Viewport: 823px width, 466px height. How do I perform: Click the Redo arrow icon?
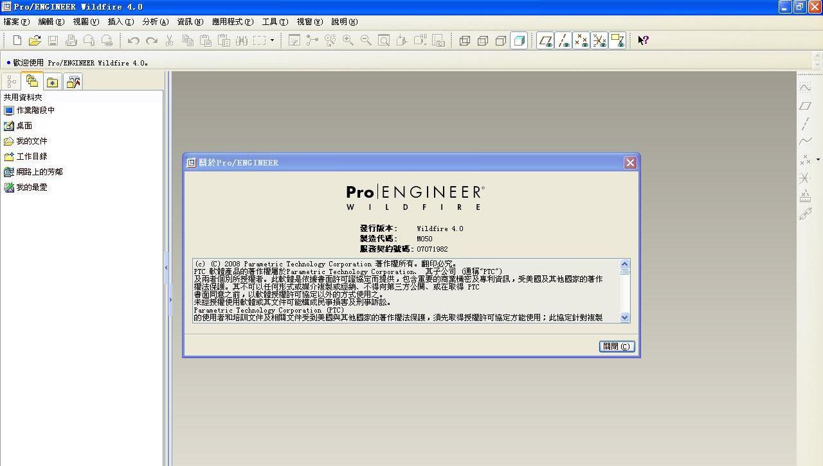[x=152, y=40]
